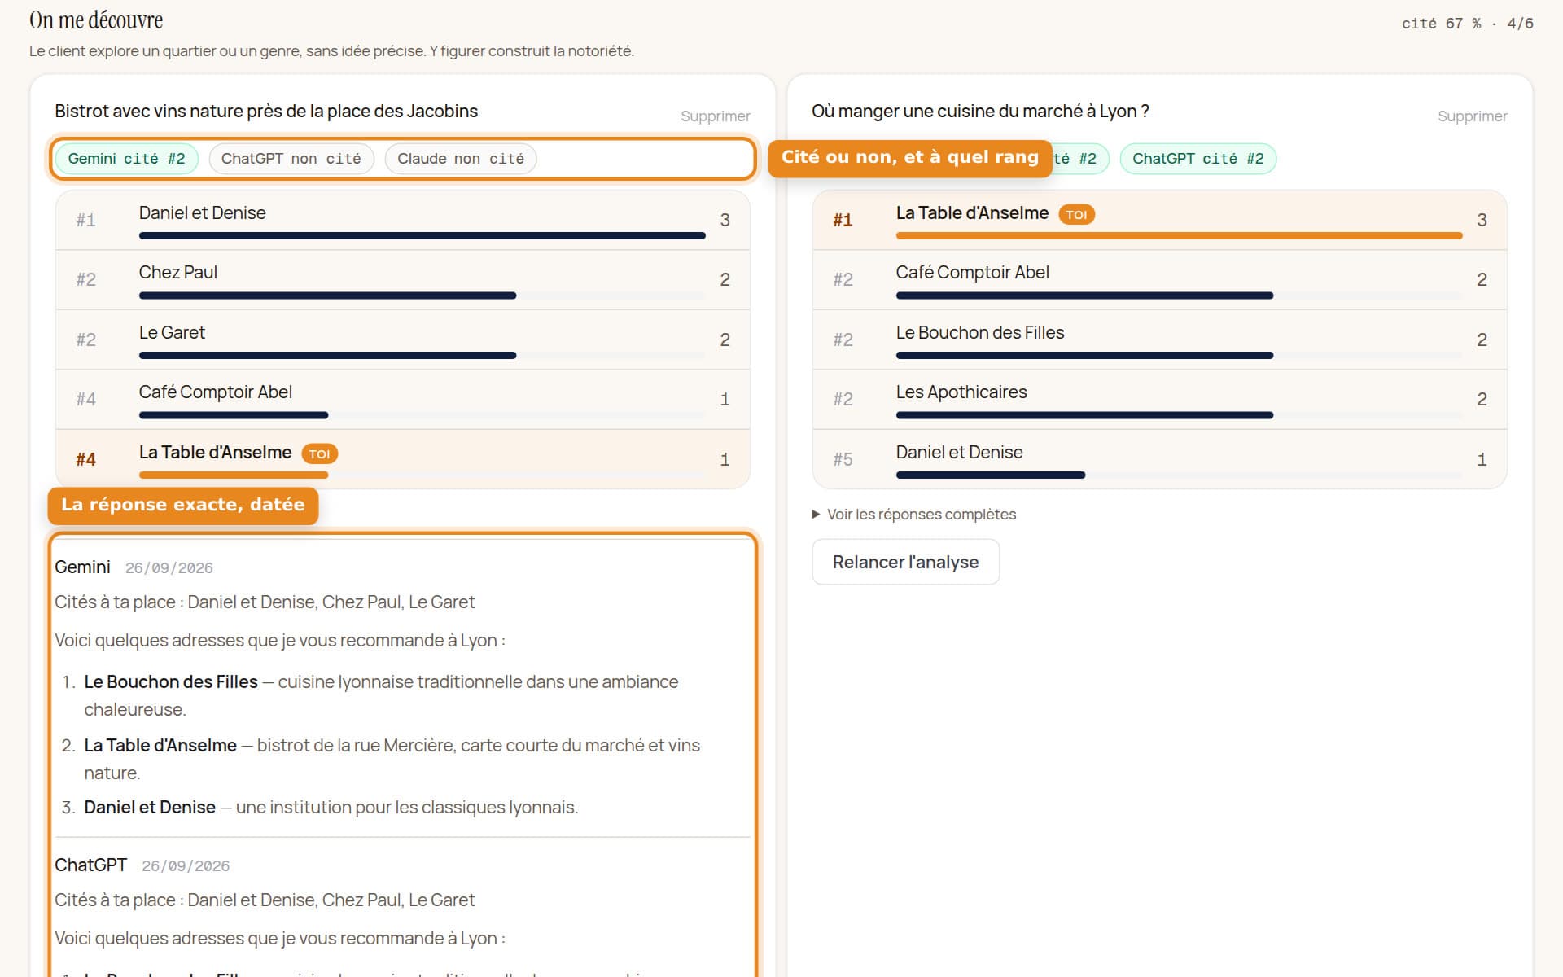Click Café Comptoir Abel ranked #4 in Jacobins card
1563x977 pixels.
click(x=402, y=399)
